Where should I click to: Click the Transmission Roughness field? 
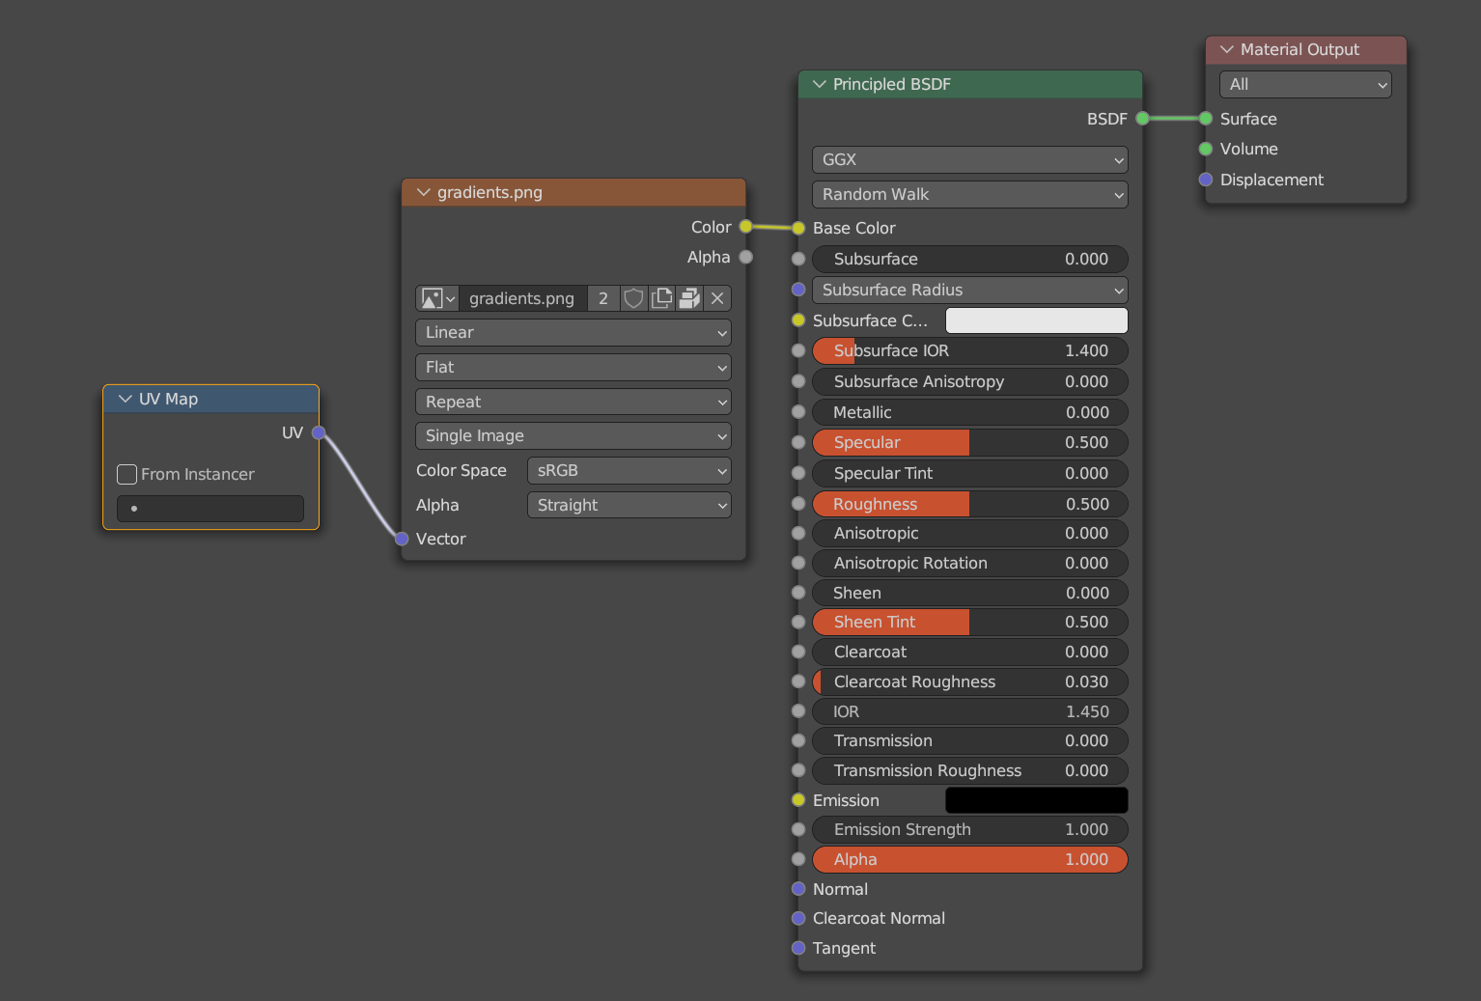[970, 770]
